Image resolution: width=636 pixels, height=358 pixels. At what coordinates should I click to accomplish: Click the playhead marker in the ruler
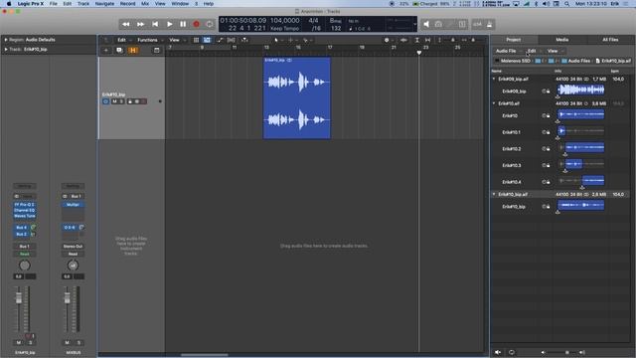click(419, 53)
